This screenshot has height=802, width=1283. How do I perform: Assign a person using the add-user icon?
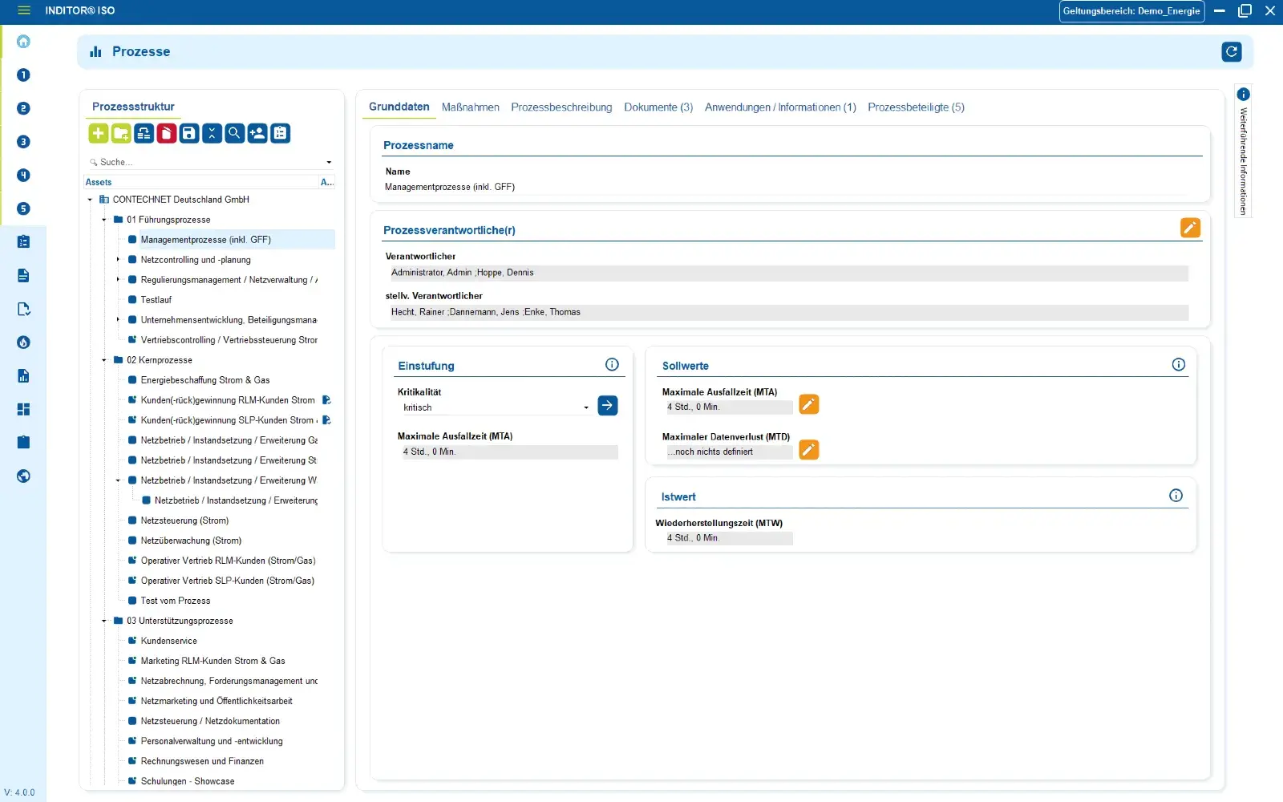coord(257,133)
